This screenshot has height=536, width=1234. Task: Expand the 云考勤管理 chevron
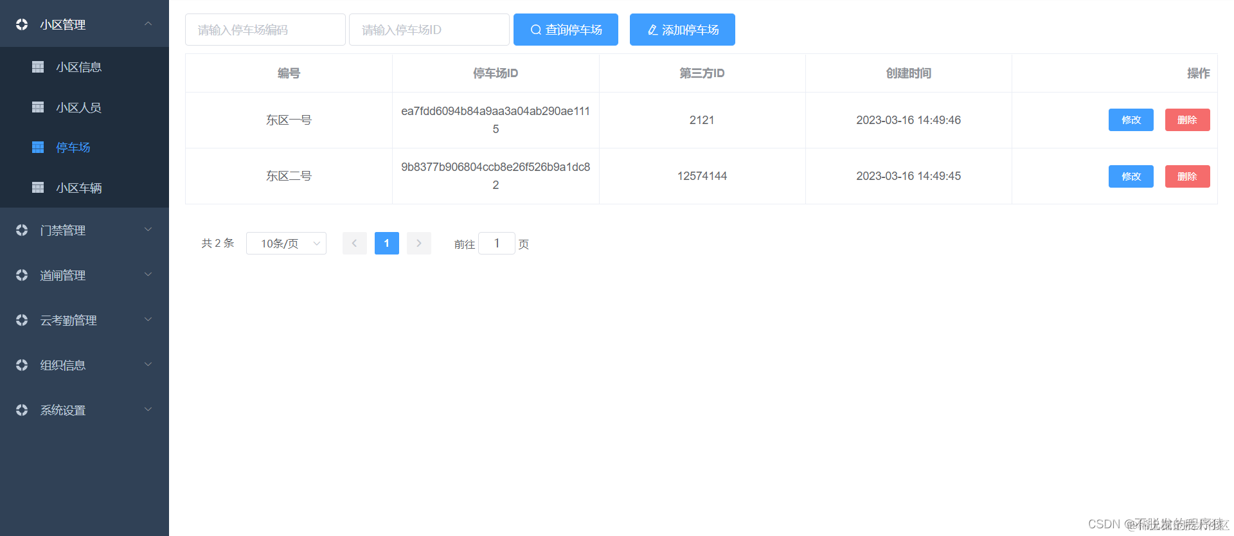click(x=148, y=319)
